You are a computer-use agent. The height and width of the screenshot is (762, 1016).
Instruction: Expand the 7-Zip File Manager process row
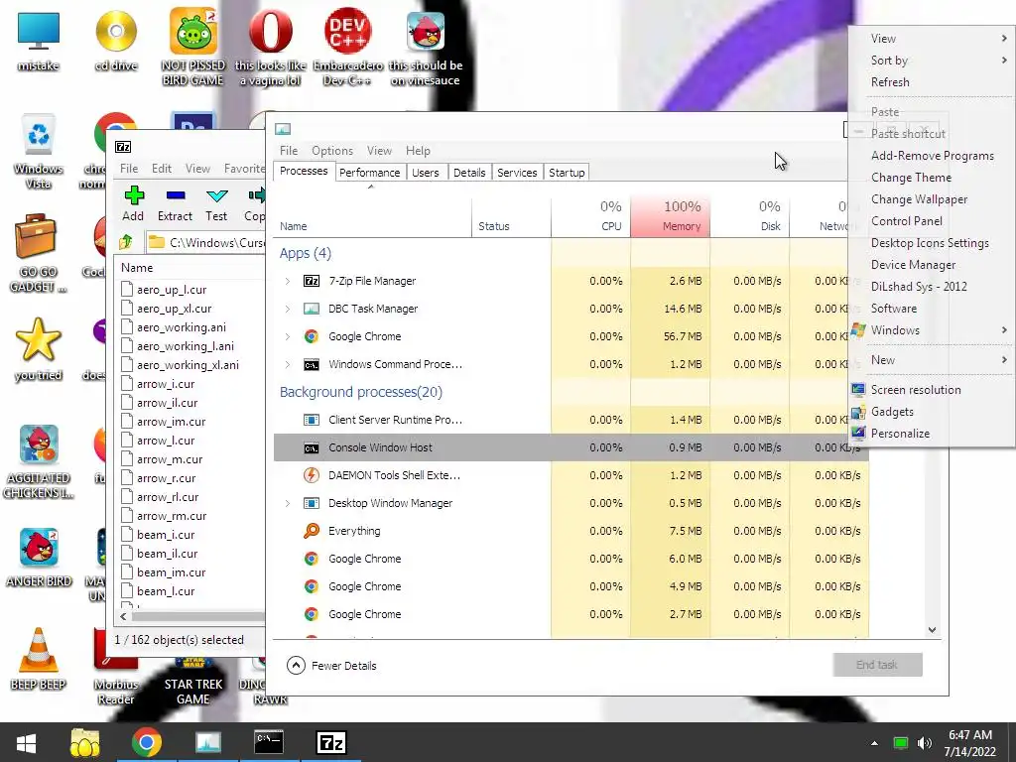pyautogui.click(x=287, y=281)
